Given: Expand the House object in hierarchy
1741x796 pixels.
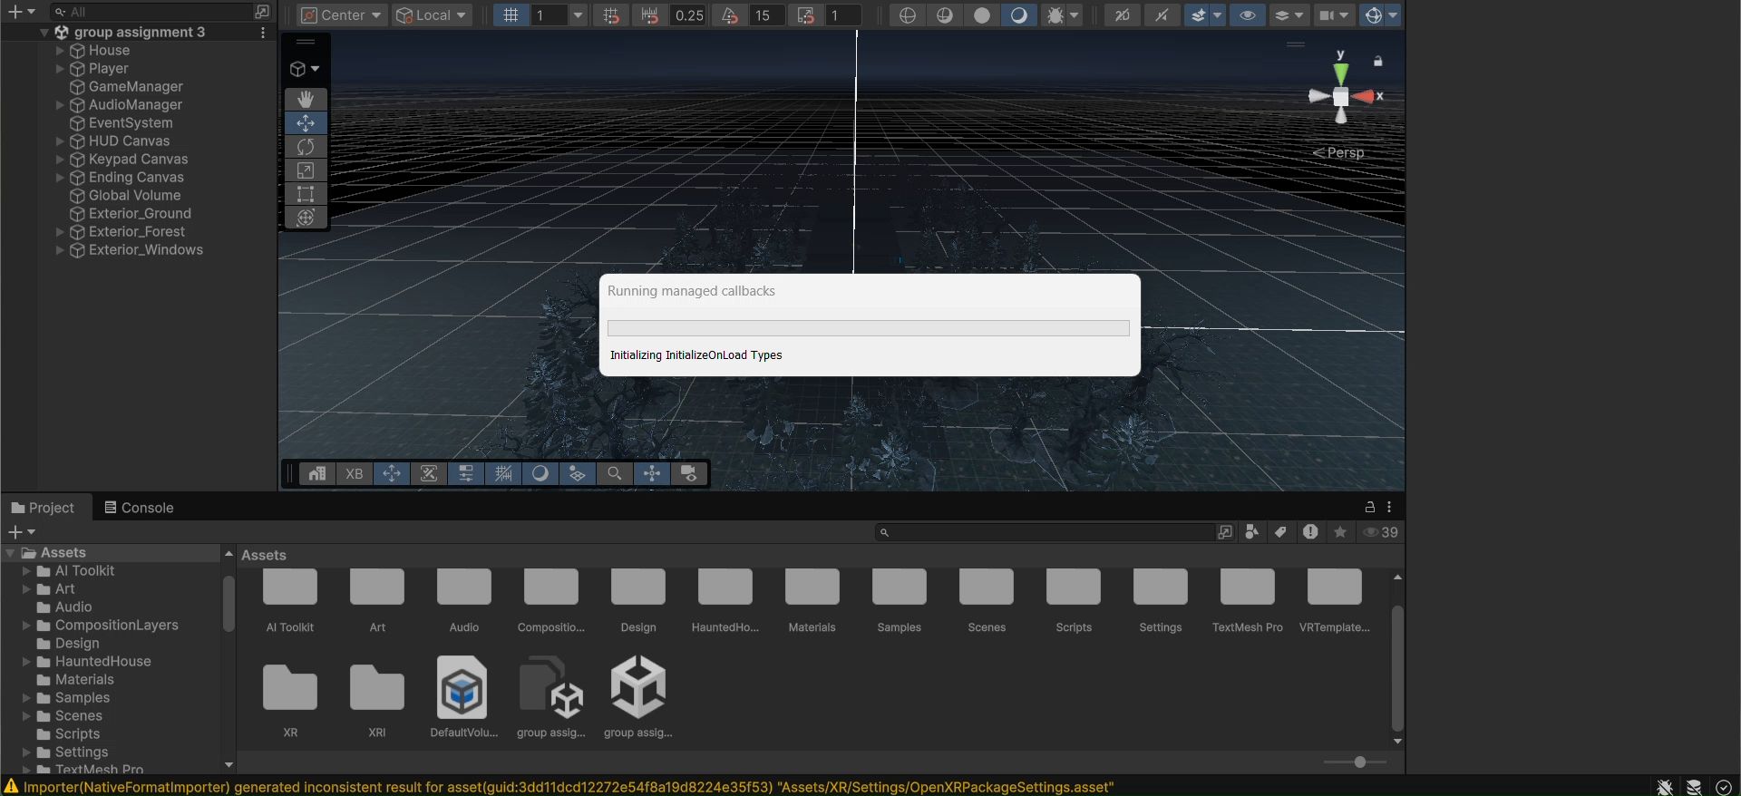Looking at the screenshot, I should (x=60, y=51).
